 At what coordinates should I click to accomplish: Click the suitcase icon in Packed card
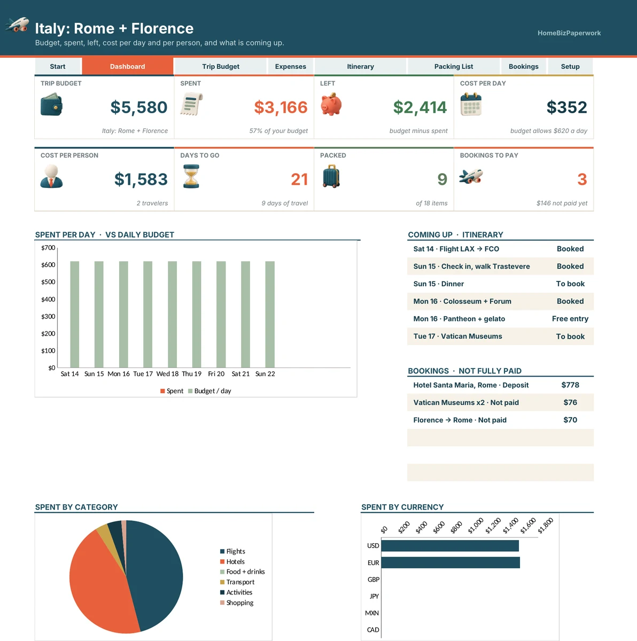[x=331, y=176]
